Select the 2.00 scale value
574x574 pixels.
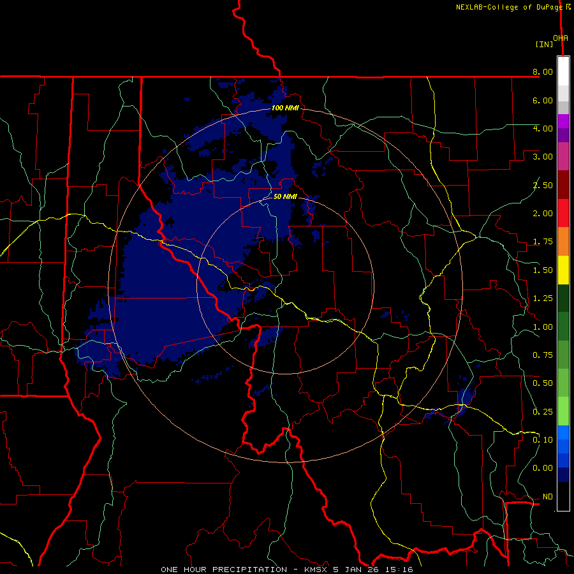pyautogui.click(x=543, y=214)
